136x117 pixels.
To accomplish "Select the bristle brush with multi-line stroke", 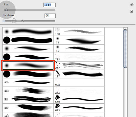I will coord(28,99).
